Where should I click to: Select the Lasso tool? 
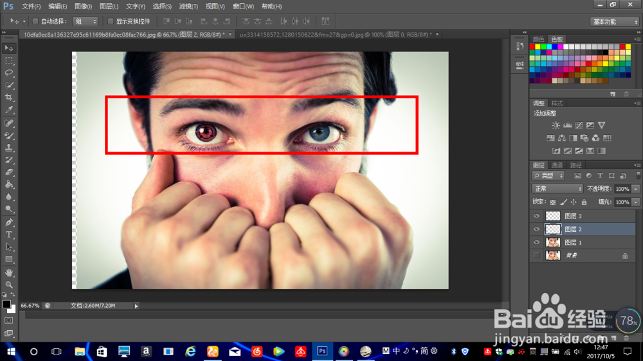(x=9, y=73)
